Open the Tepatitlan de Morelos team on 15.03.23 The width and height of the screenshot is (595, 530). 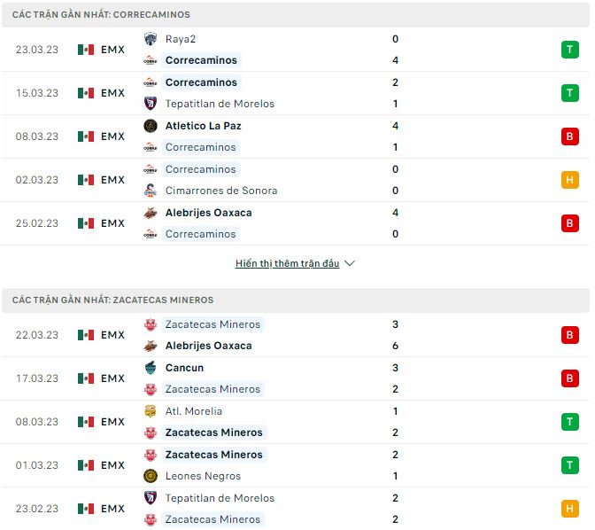(220, 104)
